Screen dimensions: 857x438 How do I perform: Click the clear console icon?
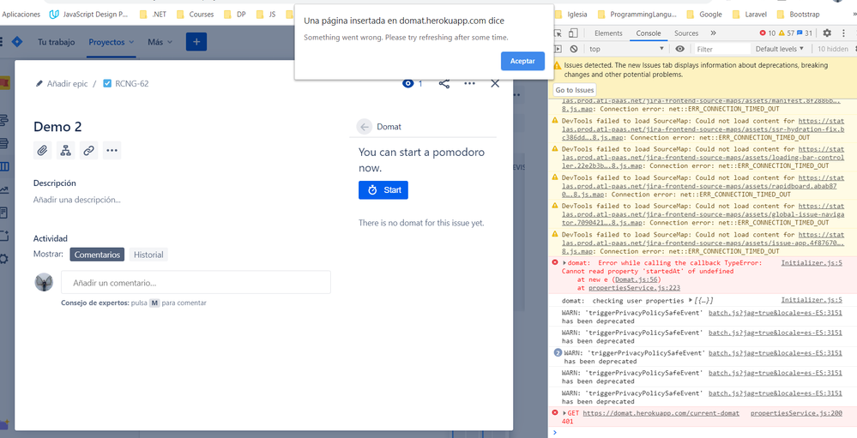(574, 49)
